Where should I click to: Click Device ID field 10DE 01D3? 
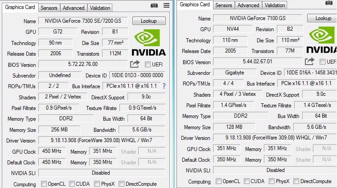137,75
